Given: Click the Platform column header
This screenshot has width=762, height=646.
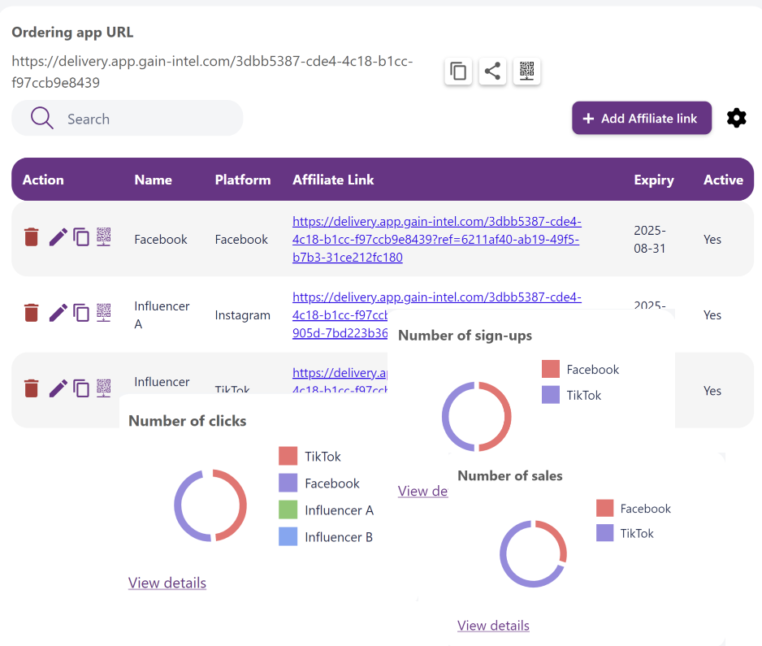Looking at the screenshot, I should pos(243,180).
